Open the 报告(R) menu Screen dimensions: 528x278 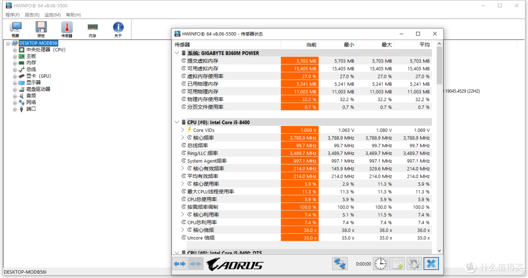[x=32, y=15]
